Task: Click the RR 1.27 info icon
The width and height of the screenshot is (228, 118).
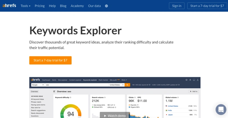Action: (114, 105)
